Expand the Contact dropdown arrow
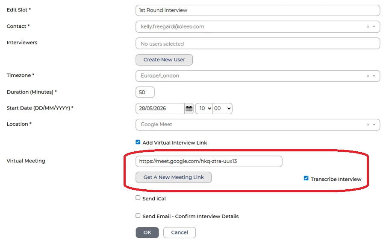389x243 pixels. pyautogui.click(x=374, y=27)
